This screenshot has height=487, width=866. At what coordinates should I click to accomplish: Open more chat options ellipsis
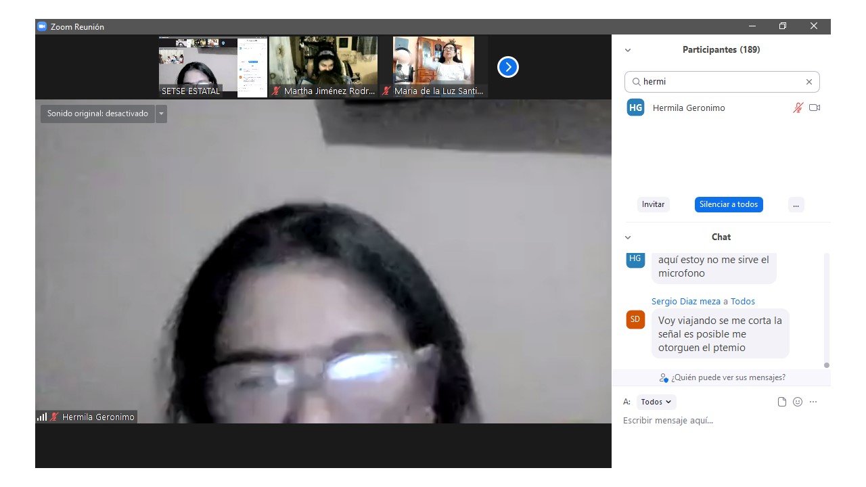[813, 402]
